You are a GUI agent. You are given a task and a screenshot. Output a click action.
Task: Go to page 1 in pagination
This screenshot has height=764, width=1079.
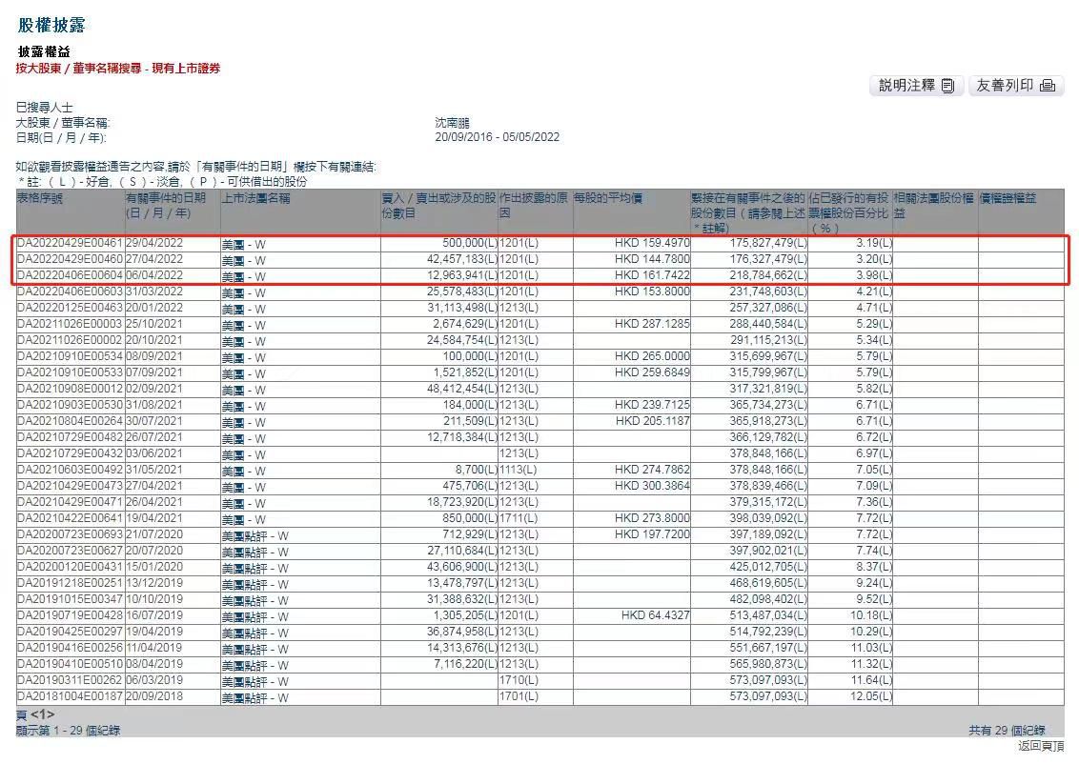[41, 715]
